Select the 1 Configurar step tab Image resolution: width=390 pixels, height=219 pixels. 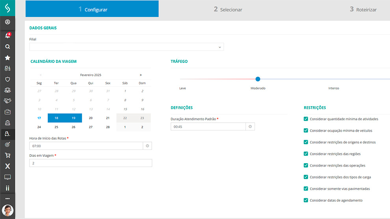92,9
